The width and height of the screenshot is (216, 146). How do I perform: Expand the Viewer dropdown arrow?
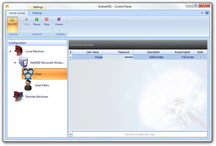(x=59, y=30)
